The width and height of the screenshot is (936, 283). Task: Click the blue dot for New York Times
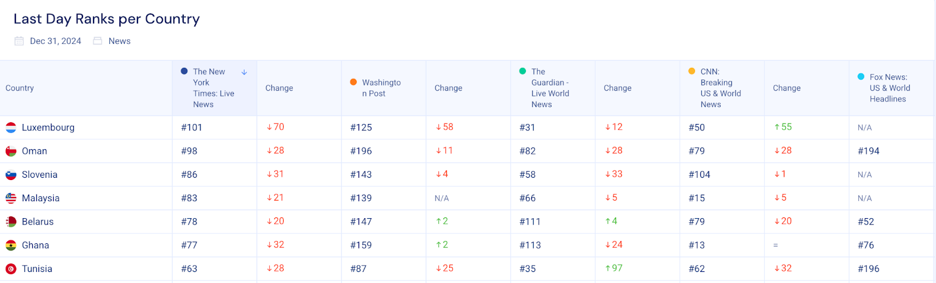184,71
